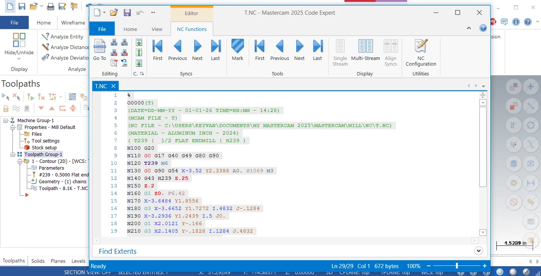
Task: Click select-all-operations icon in Toolpaths panel
Action: (x=6, y=97)
